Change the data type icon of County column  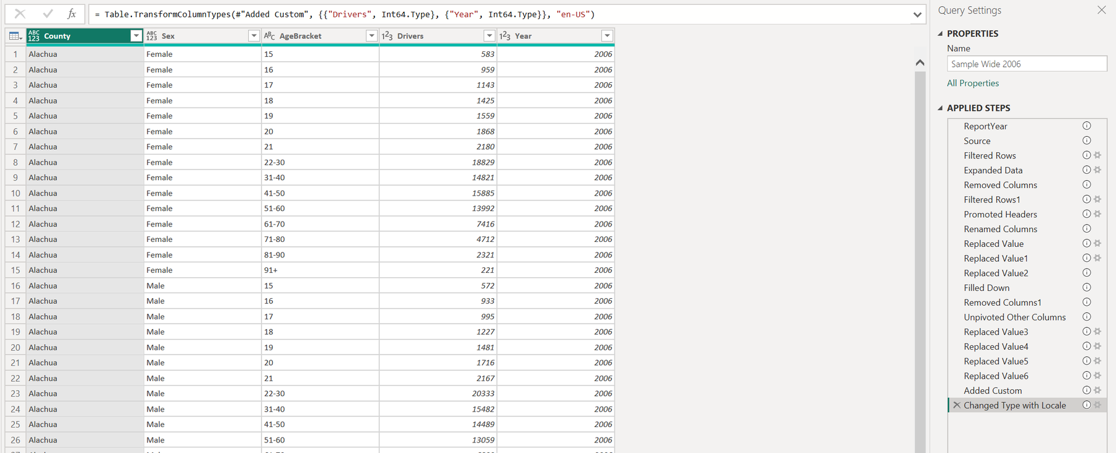pos(33,36)
